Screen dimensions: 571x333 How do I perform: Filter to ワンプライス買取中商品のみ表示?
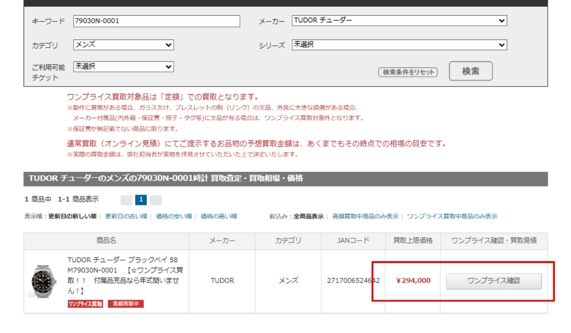pos(452,216)
